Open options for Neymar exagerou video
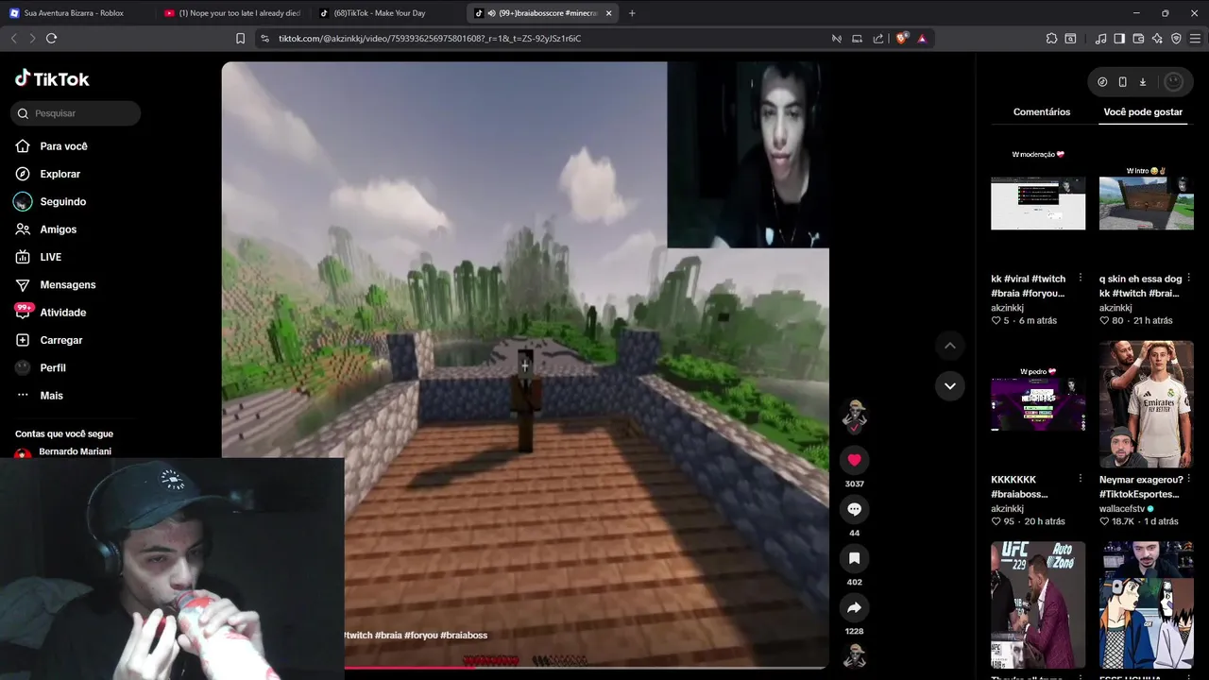Screen dimensions: 1209x680 [1188, 480]
